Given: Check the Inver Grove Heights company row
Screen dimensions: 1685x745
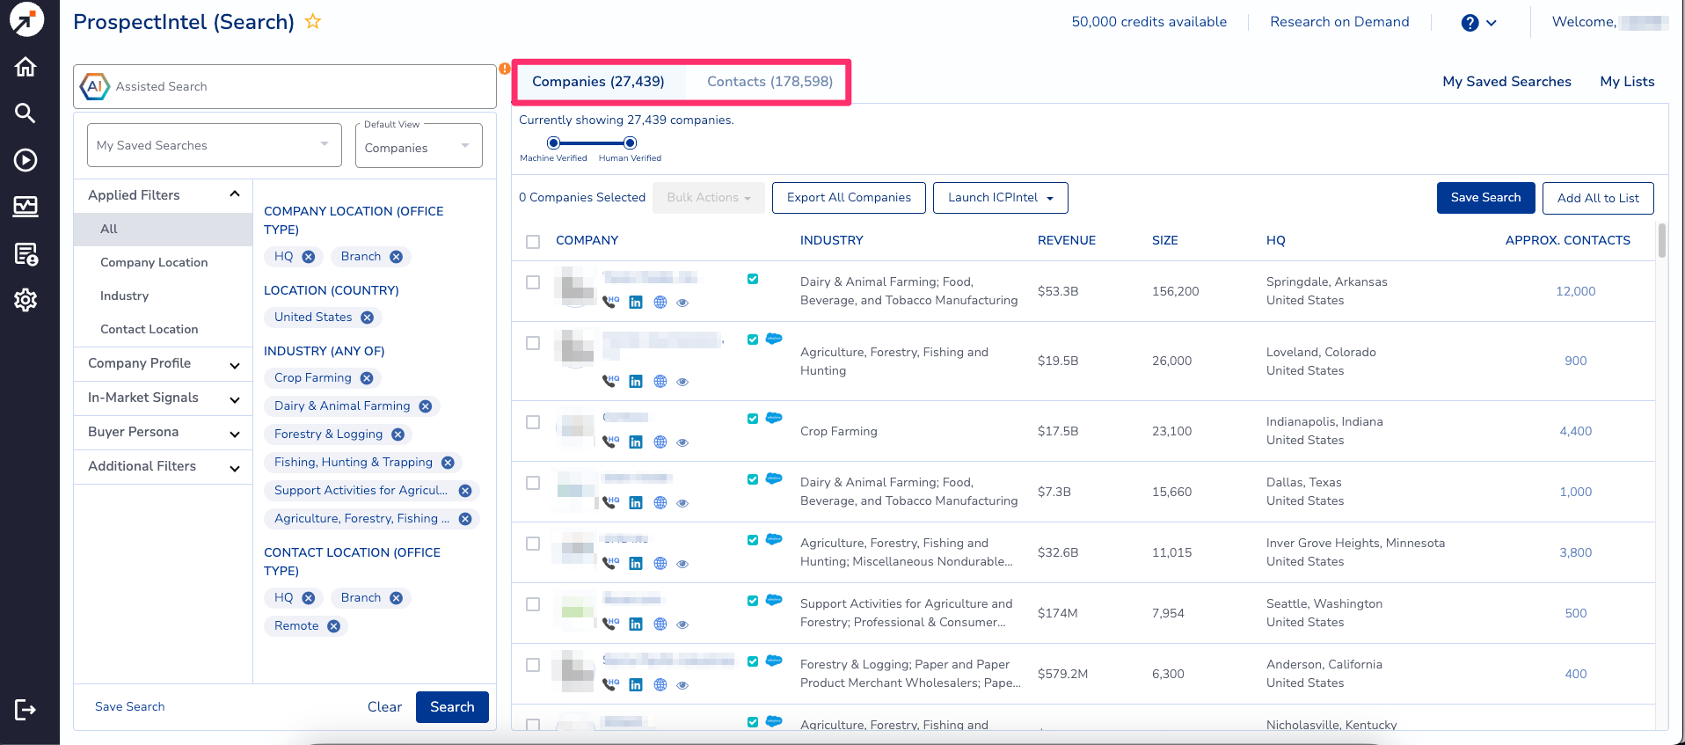Looking at the screenshot, I should pyautogui.click(x=533, y=544).
